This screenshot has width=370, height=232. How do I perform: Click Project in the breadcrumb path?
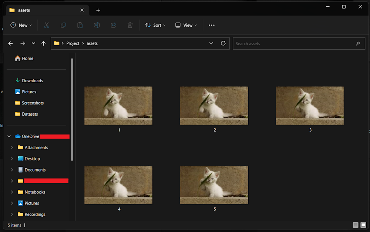point(73,43)
